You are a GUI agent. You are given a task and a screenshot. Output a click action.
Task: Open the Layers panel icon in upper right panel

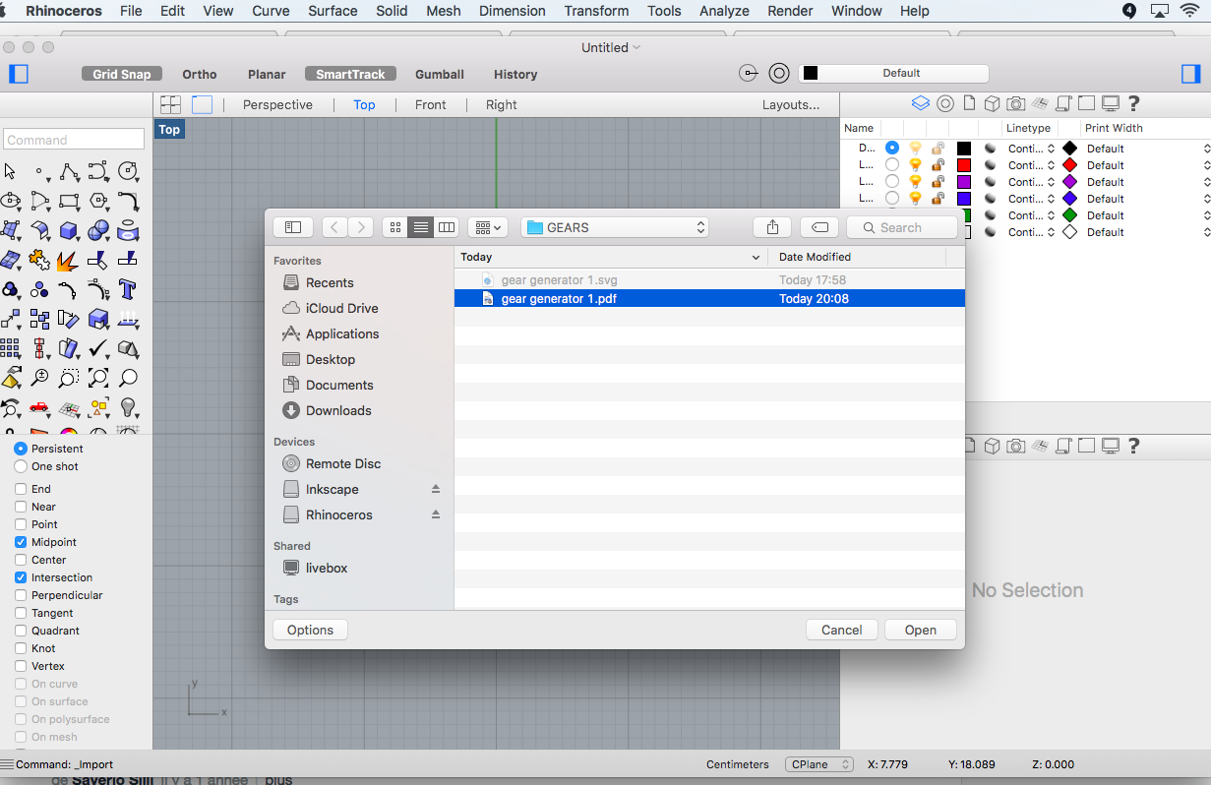point(921,103)
